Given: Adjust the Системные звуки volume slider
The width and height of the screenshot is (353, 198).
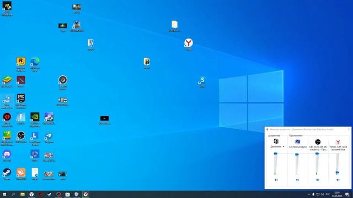Looking at the screenshot, I should pyautogui.click(x=297, y=155).
